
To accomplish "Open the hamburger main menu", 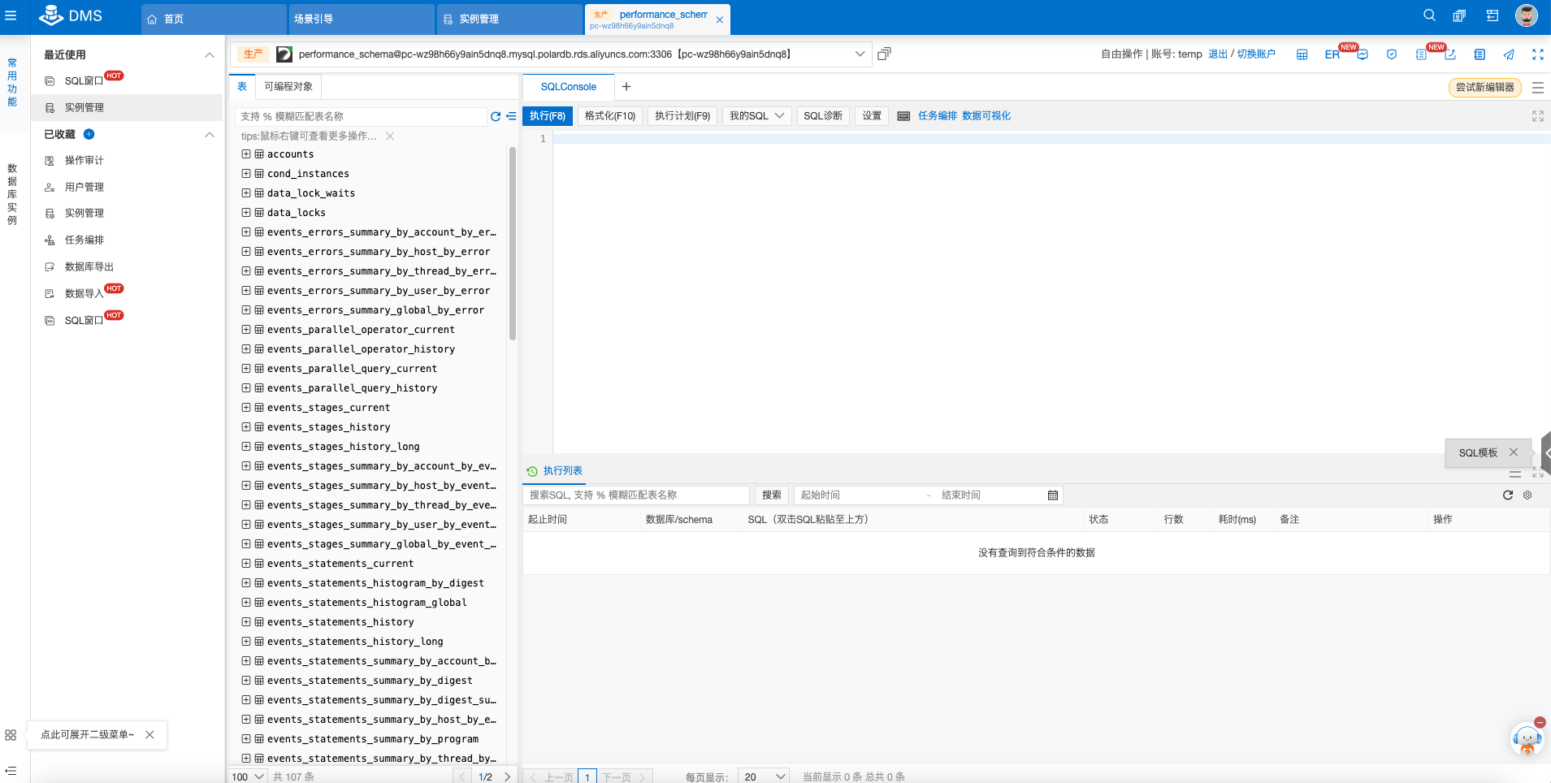I will click(x=11, y=15).
